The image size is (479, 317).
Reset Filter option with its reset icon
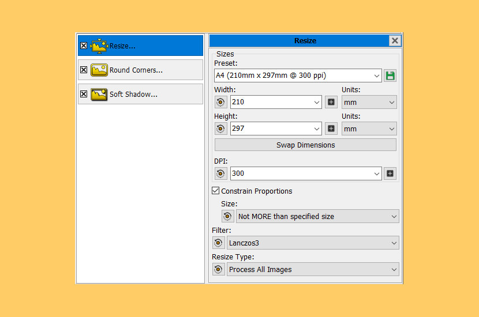pyautogui.click(x=218, y=243)
